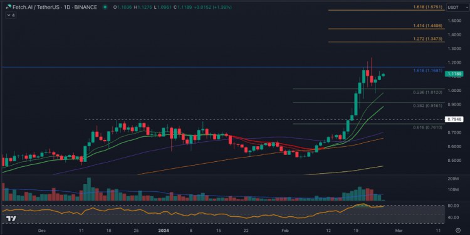Open the Fetch.AI / TetherUS symbol title
Image resolution: width=470 pixels, height=235 pixels.
point(55,7)
